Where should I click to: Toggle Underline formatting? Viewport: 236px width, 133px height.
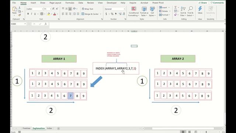click(35, 14)
